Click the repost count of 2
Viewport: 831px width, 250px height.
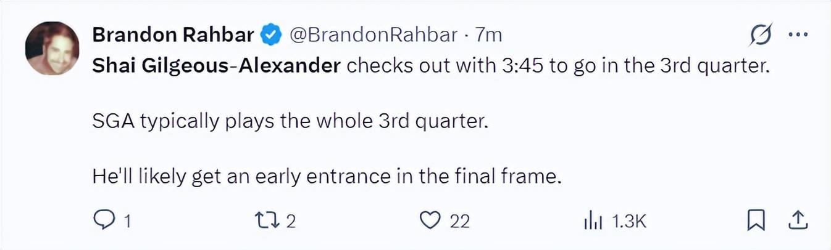click(x=290, y=221)
